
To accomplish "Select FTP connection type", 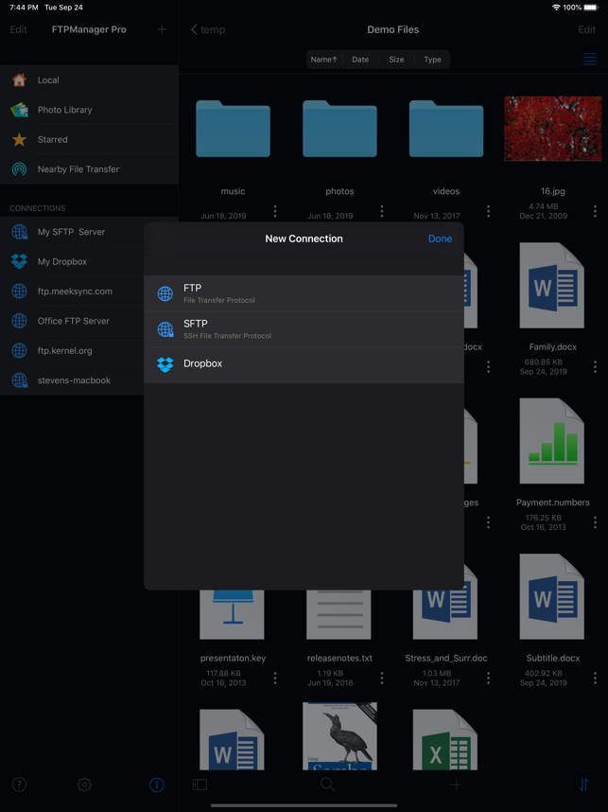I will point(304,293).
